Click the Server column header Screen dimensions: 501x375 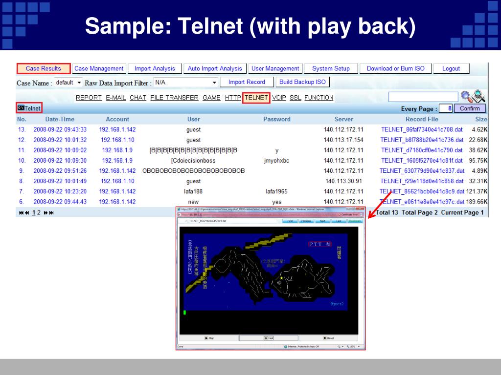(x=344, y=119)
